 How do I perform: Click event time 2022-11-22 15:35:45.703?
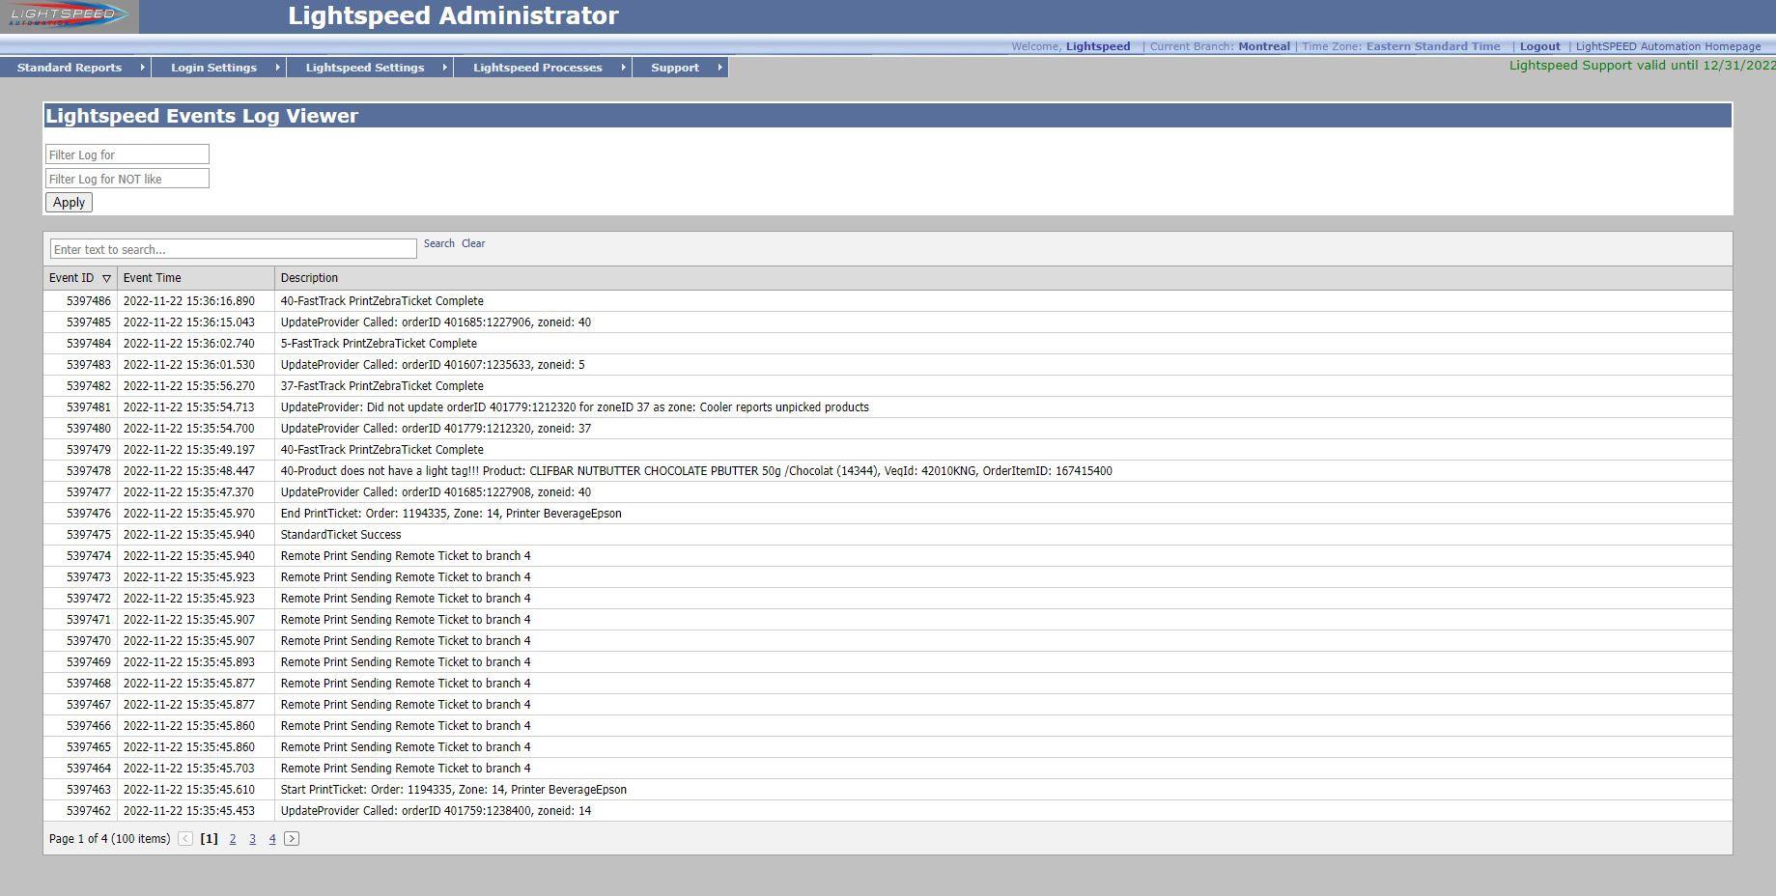tap(189, 769)
